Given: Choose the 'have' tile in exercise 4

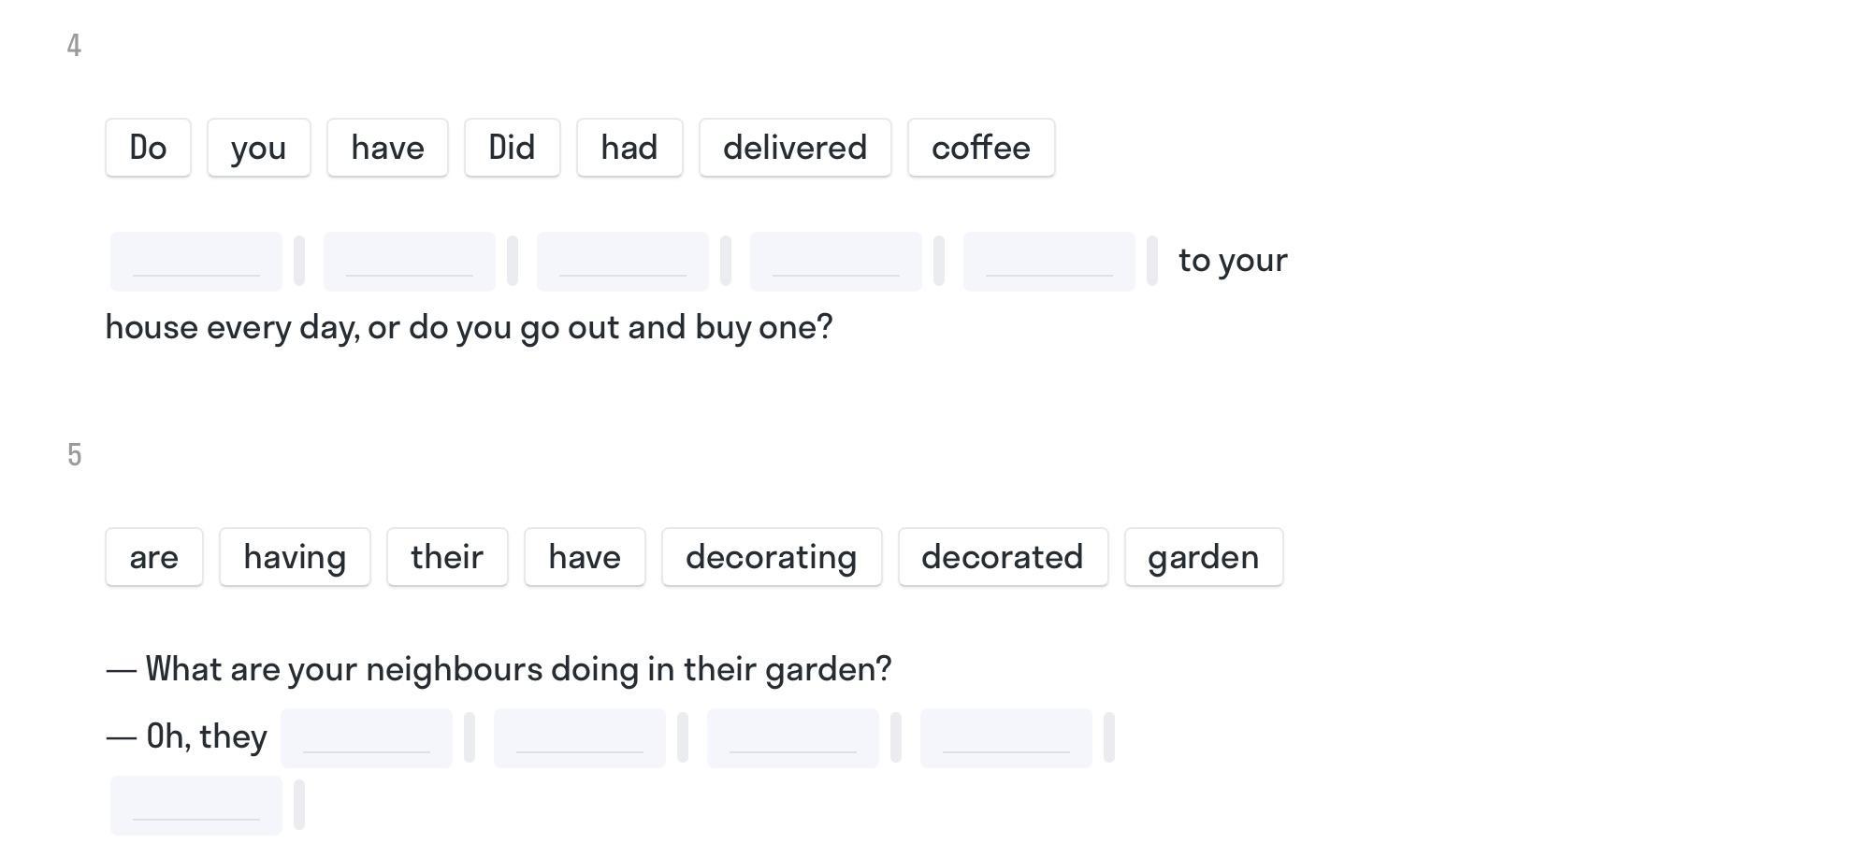Looking at the screenshot, I should 387,148.
